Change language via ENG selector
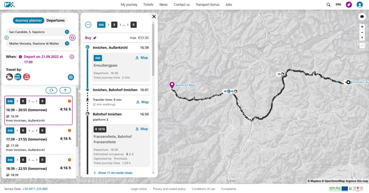 [x=338, y=4]
